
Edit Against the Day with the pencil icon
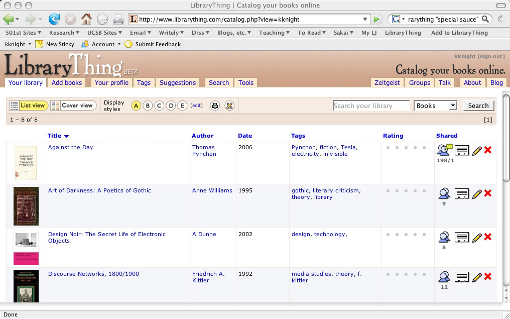click(x=476, y=150)
